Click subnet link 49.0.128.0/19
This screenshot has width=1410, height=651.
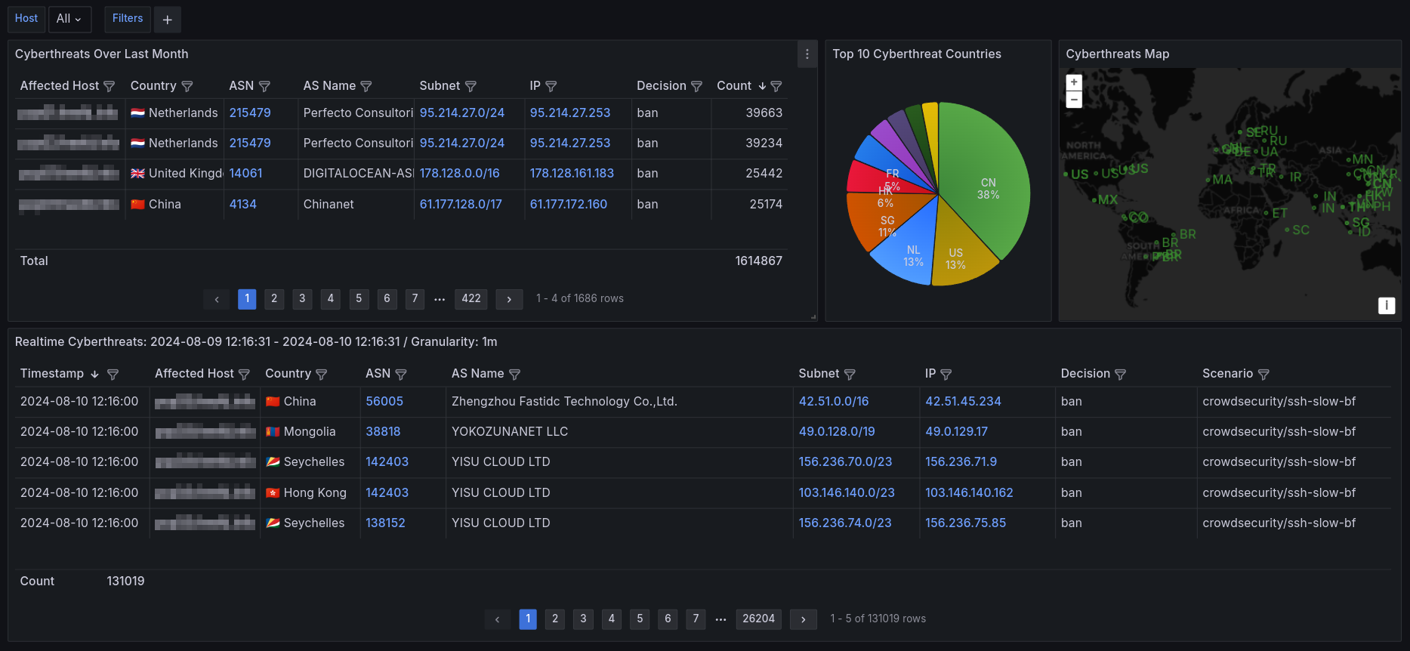coord(837,432)
